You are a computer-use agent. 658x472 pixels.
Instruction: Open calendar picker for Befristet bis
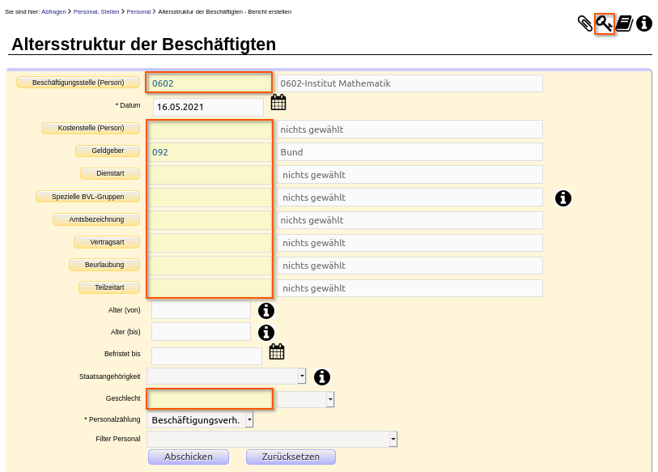click(277, 351)
